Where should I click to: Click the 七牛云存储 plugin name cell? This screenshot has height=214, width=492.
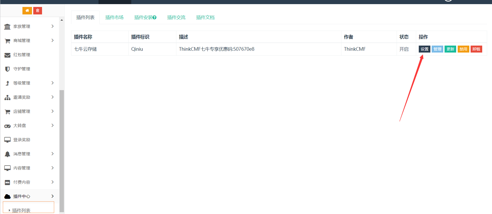point(100,49)
